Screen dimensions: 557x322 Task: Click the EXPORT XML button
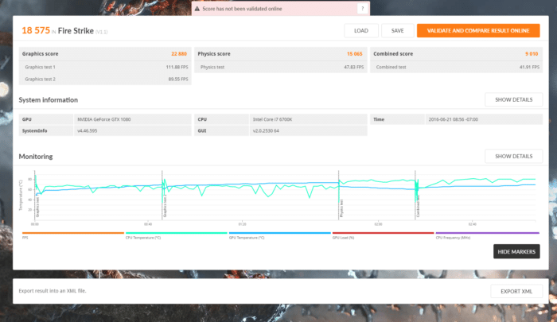[516, 291]
